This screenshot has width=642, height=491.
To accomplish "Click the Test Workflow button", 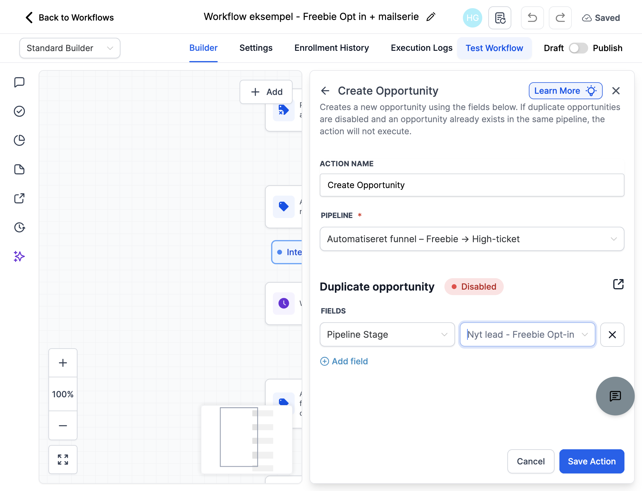I will (x=494, y=48).
